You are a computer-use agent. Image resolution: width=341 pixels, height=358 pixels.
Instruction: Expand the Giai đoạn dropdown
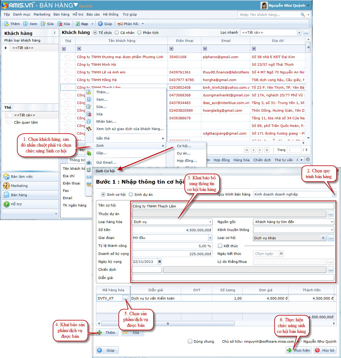click(210, 238)
